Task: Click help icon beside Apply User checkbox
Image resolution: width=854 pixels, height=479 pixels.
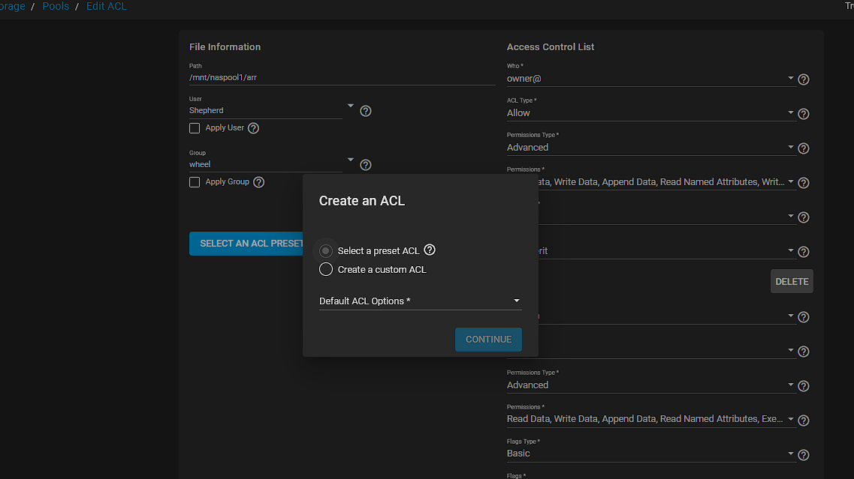Action: pos(254,128)
